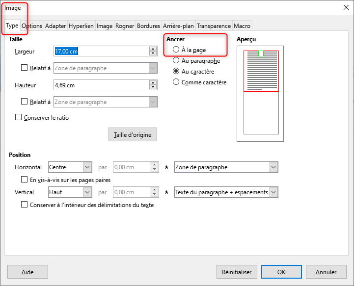The height and width of the screenshot is (286, 354).
Task: Enable the 'Conserver le ratio' checkbox
Action: pos(19,118)
